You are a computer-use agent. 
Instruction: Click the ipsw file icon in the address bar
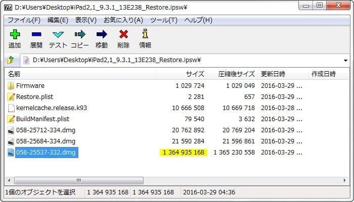[x=26, y=60]
